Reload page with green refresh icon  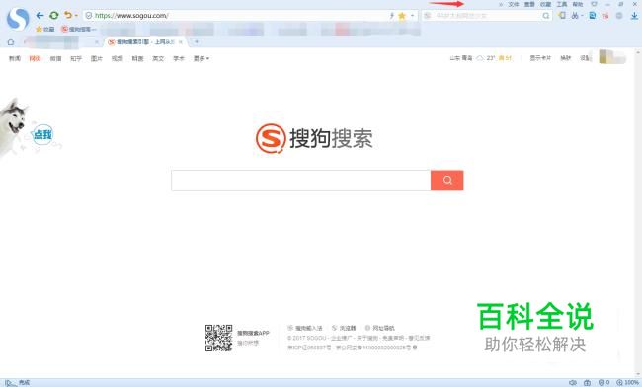click(54, 16)
